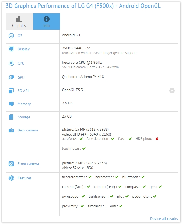Click the touchscreen gesture support text
This screenshot has height=224, width=182.
tap(99, 53)
